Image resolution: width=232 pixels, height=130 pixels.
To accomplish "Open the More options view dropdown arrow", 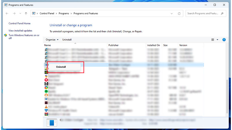I will [217, 40].
